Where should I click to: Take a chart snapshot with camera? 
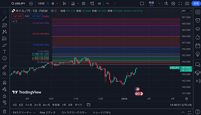(x=187, y=4)
